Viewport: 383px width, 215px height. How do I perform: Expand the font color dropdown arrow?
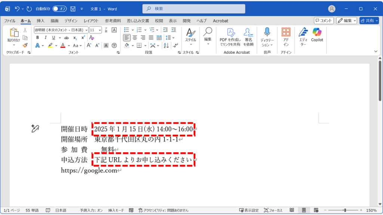68,45
